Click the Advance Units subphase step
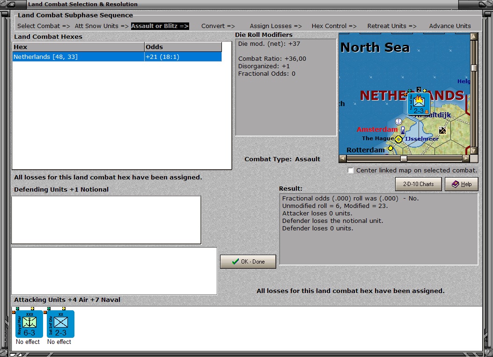Viewport: 493px width, 357px height. tap(450, 26)
